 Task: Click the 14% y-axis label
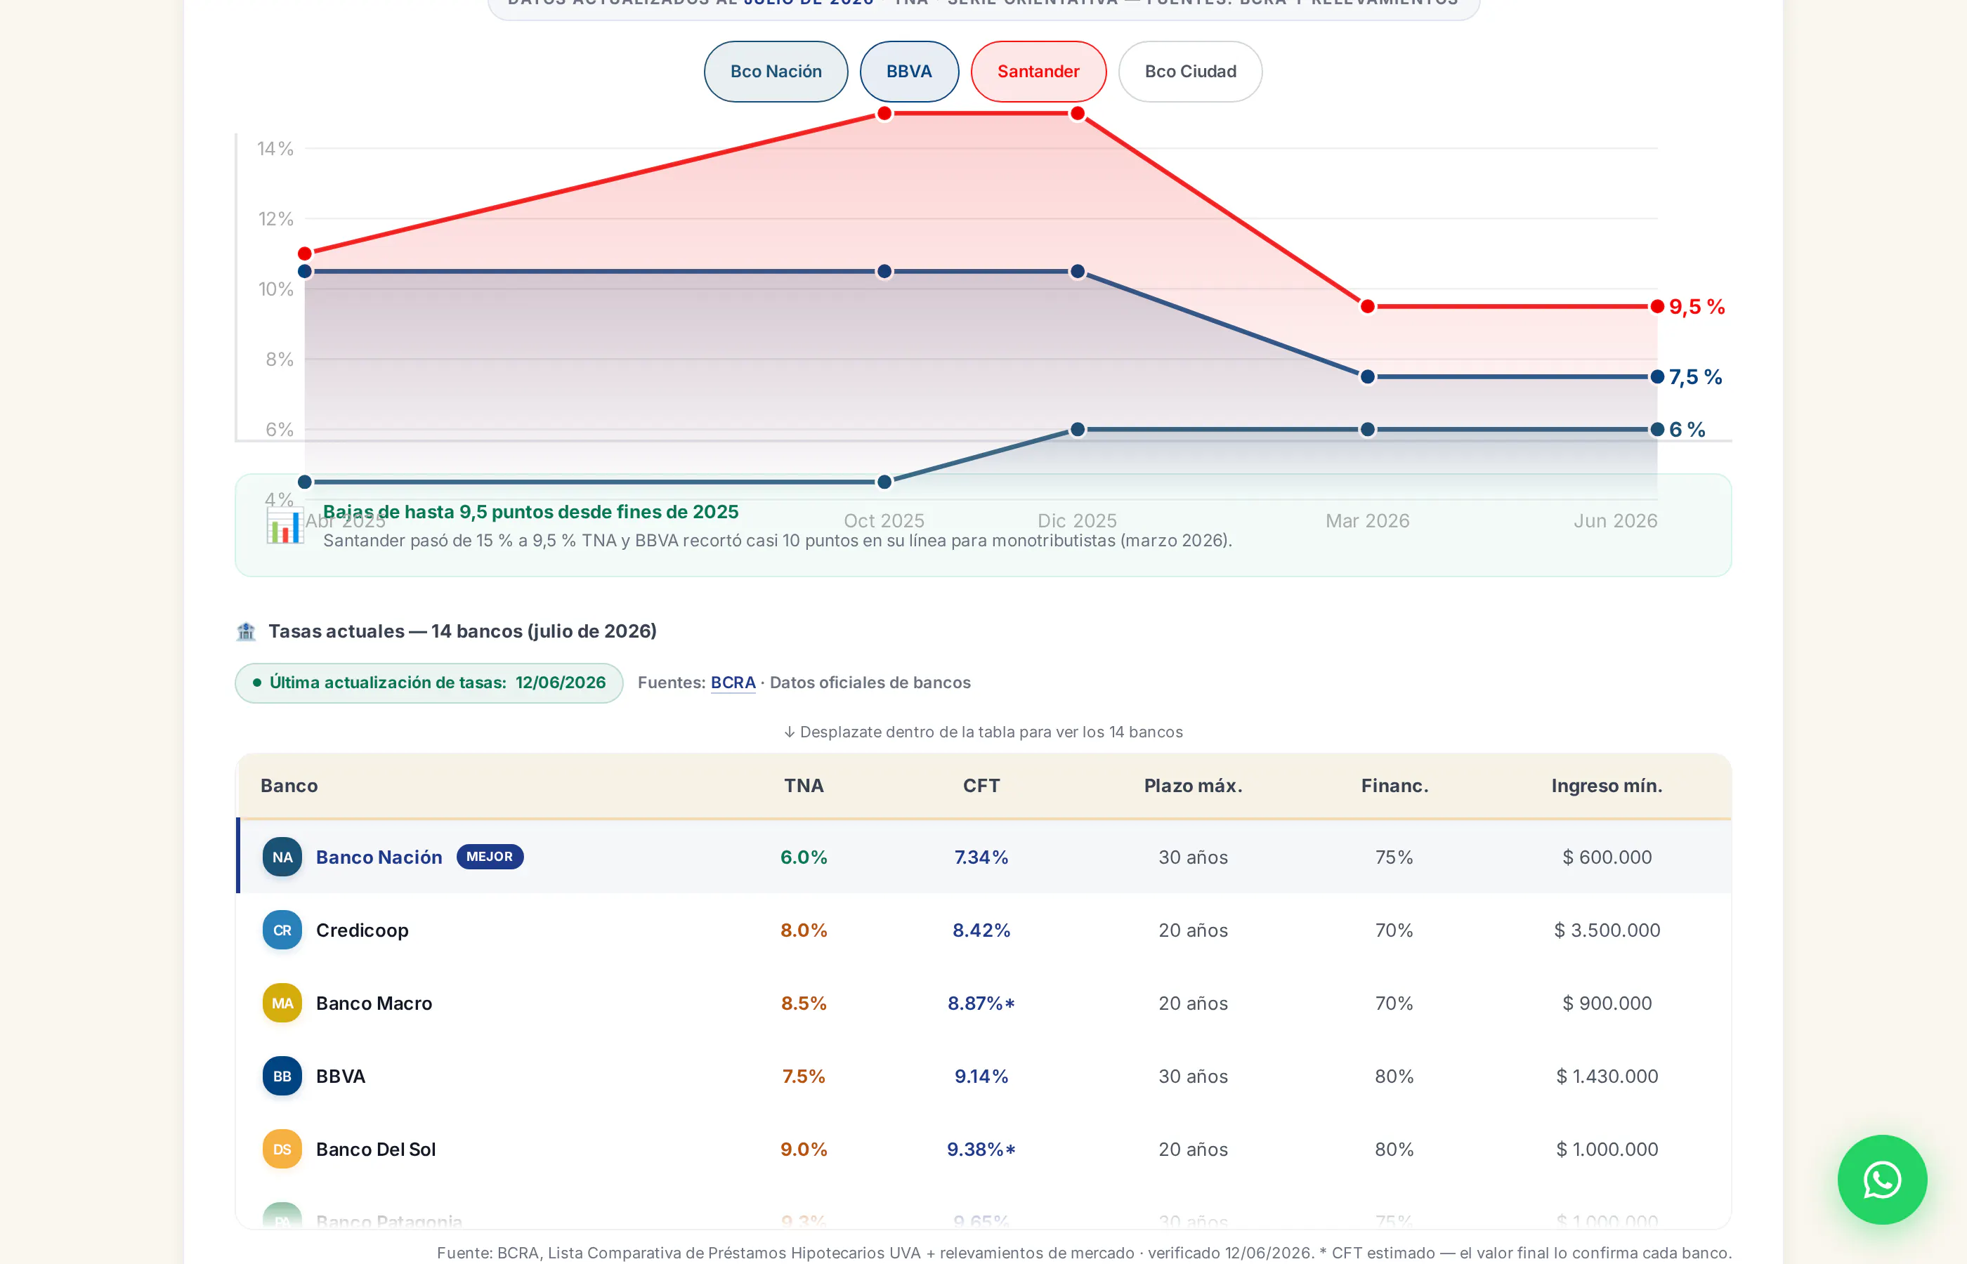(x=275, y=149)
